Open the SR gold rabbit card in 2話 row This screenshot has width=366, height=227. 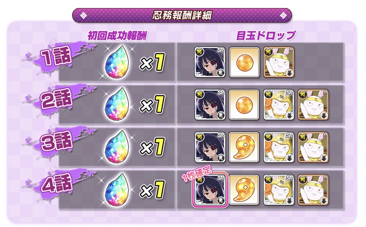pos(279,105)
